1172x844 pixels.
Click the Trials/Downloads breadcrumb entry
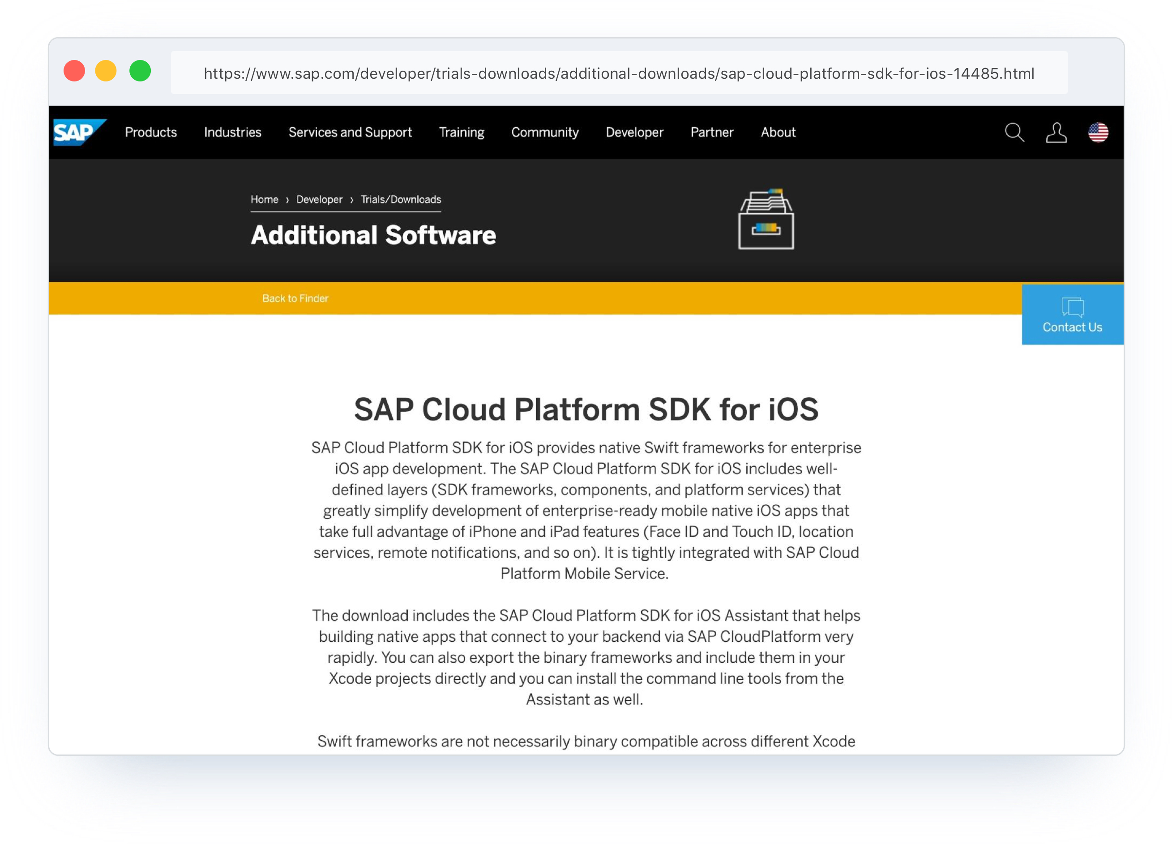click(x=401, y=200)
